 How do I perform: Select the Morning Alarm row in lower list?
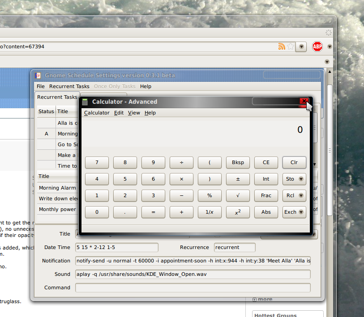[58, 188]
